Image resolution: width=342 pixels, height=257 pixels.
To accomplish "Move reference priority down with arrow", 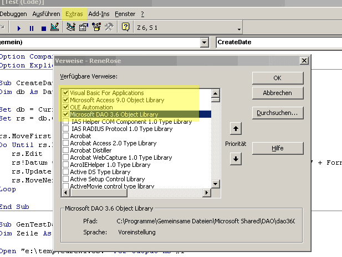I will point(236,159).
